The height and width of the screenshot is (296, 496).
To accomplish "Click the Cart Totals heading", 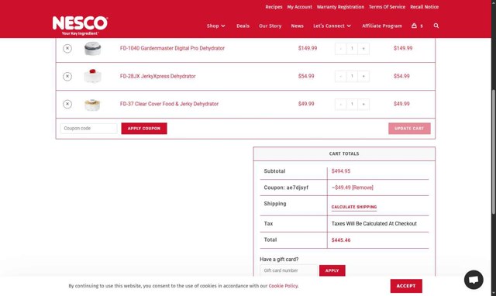I will 344,153.
